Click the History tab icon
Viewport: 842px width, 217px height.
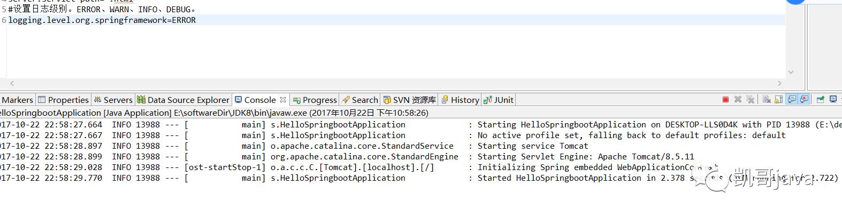445,100
